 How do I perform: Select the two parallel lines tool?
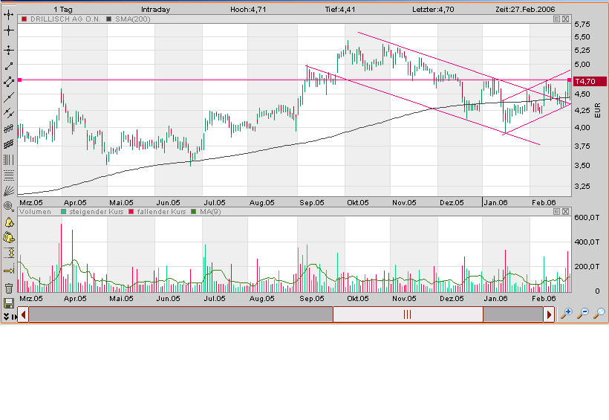9,113
